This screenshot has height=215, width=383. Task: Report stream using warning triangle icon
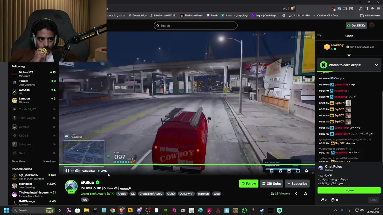(x=306, y=193)
